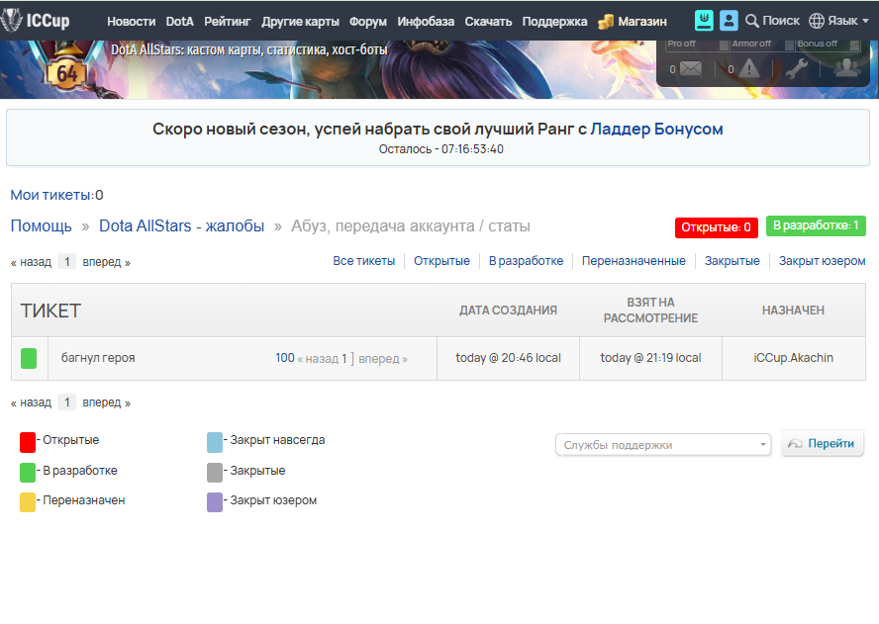Expand the Язык language dropdown arrow

[865, 21]
